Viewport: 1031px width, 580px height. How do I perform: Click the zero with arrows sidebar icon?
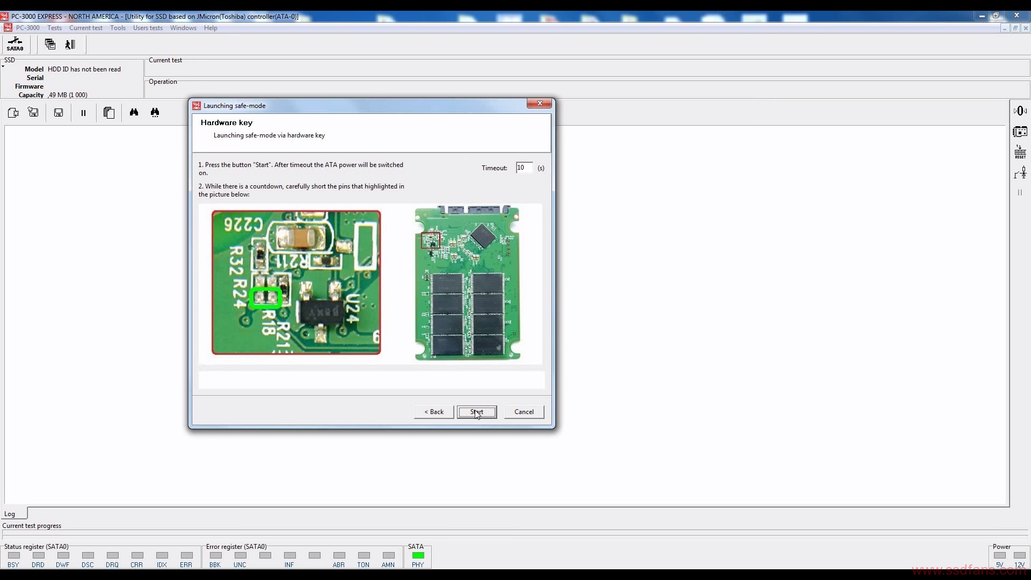pyautogui.click(x=1020, y=111)
